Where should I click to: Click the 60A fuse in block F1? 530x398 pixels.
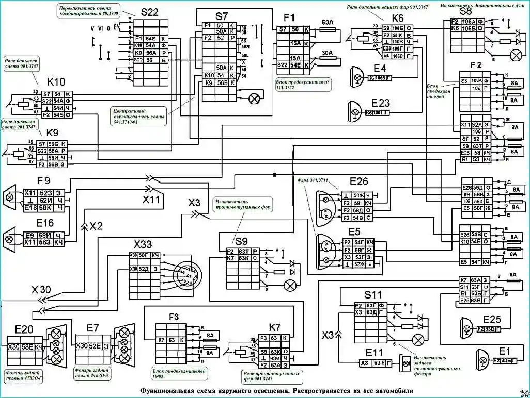click(x=328, y=30)
